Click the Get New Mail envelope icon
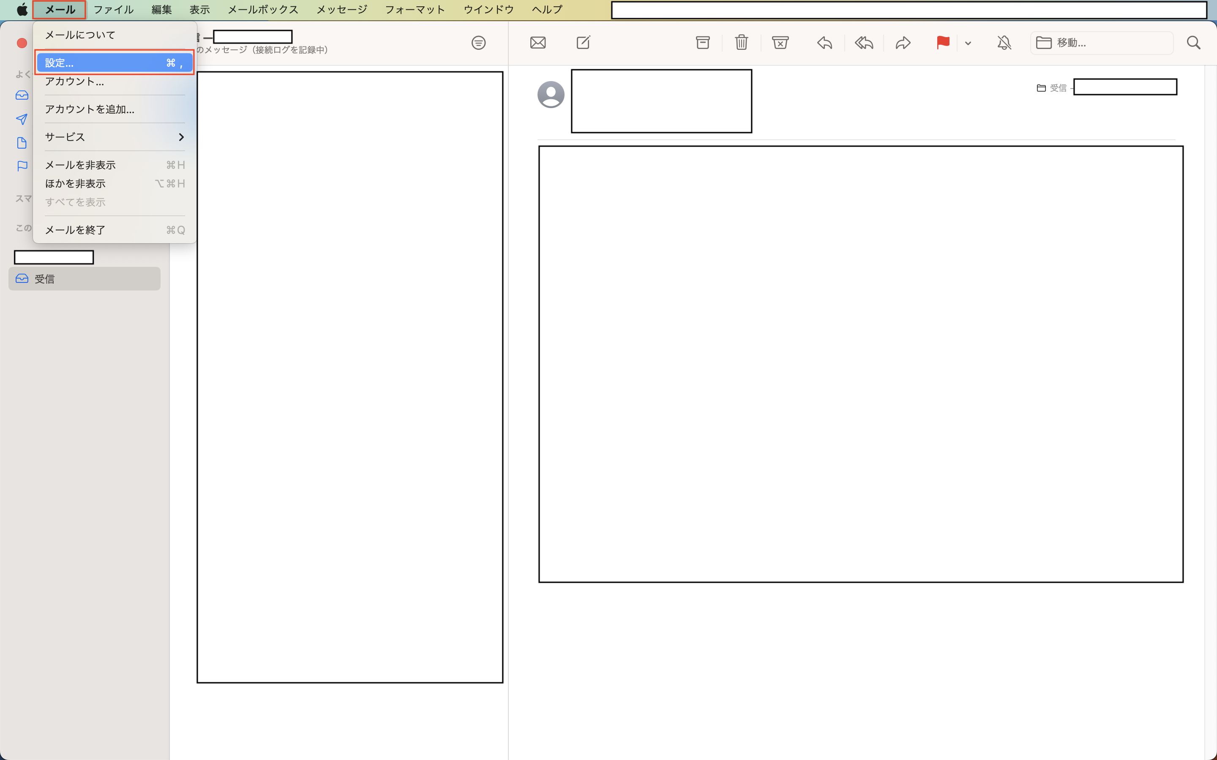The width and height of the screenshot is (1217, 760). [538, 43]
